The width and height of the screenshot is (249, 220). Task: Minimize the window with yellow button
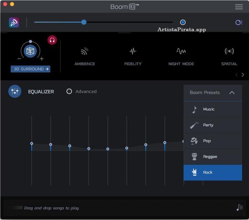pos(12,4)
